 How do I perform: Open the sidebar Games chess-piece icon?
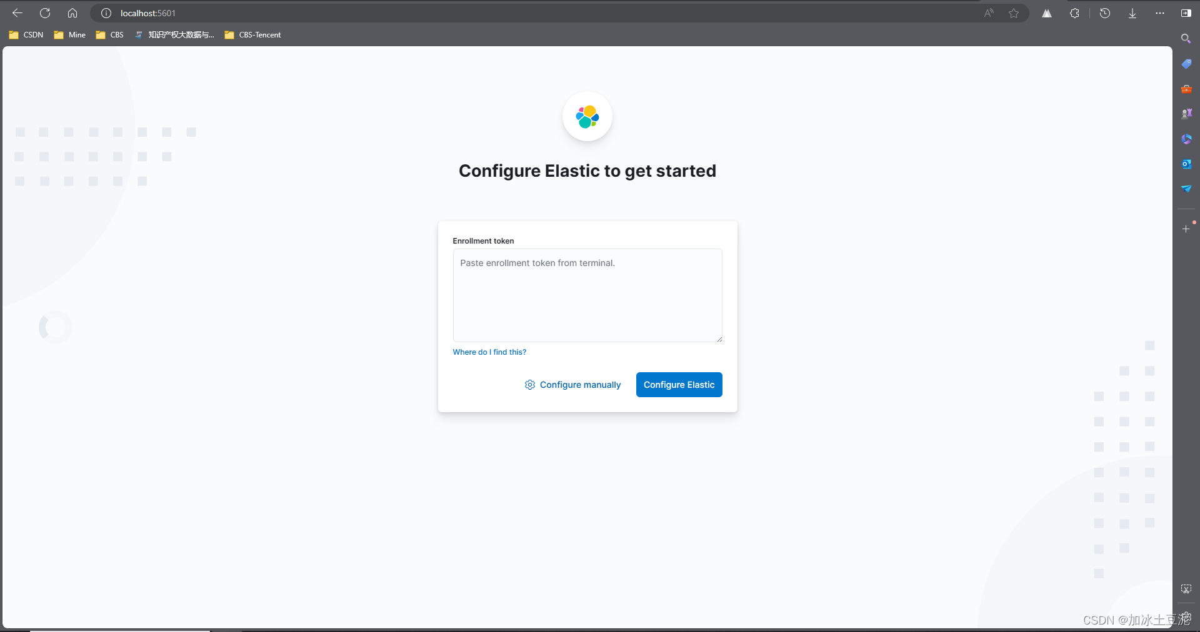(x=1186, y=114)
